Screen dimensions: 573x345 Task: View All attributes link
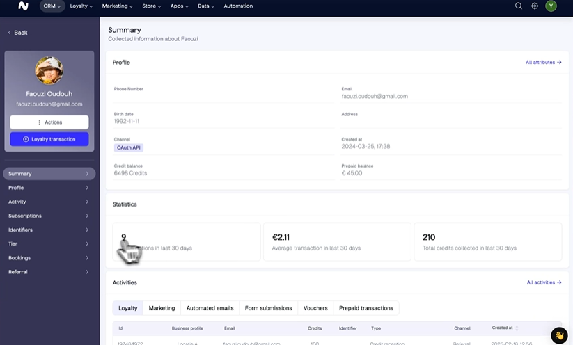[543, 63]
